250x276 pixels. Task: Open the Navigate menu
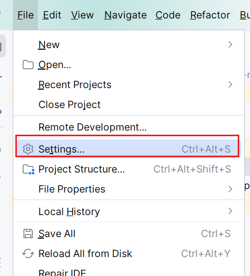coord(125,15)
